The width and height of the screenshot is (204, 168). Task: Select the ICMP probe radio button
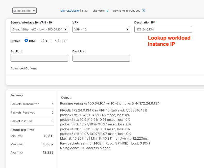pyautogui.click(x=26, y=41)
